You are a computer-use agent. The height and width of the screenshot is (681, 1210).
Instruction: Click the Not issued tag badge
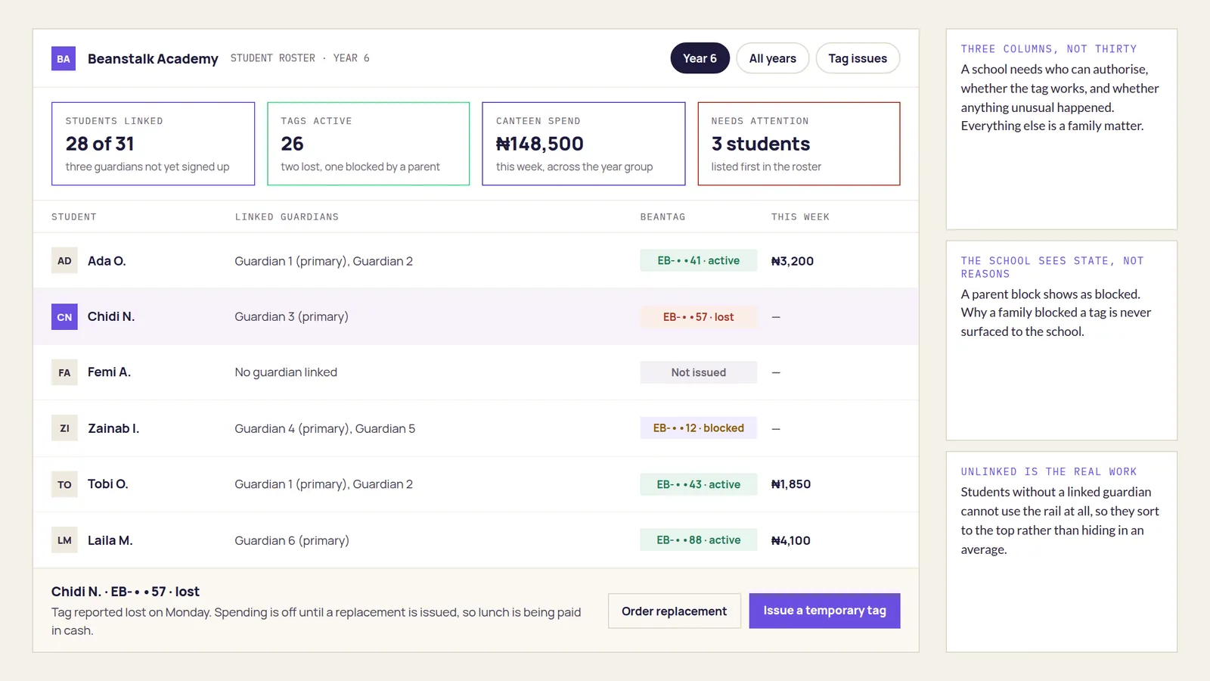[x=699, y=372]
